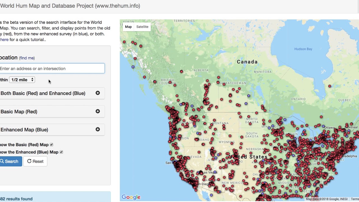This screenshot has width=359, height=202.
Task: Click the results found status text
Action: (16, 199)
